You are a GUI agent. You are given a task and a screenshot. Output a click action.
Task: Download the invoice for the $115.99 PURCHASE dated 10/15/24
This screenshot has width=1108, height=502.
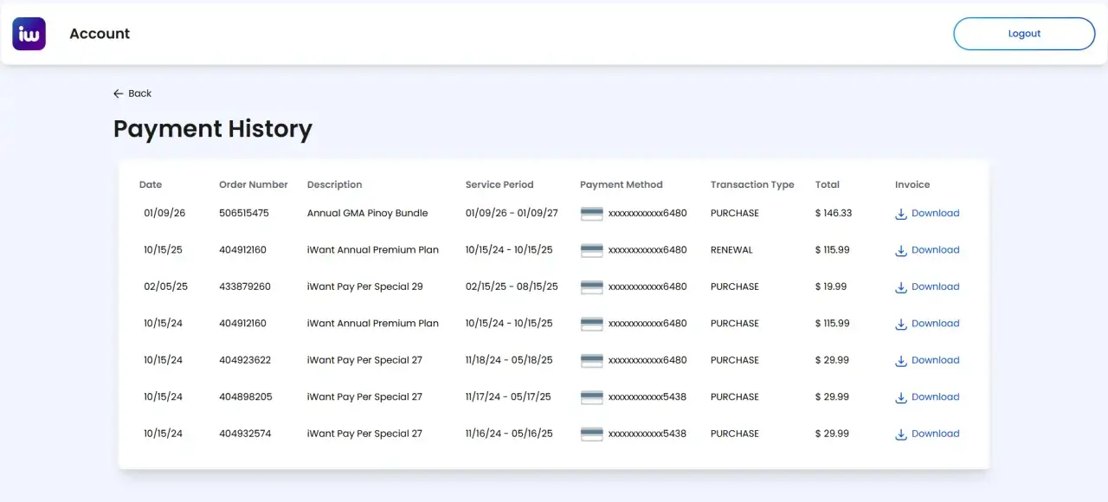click(927, 324)
